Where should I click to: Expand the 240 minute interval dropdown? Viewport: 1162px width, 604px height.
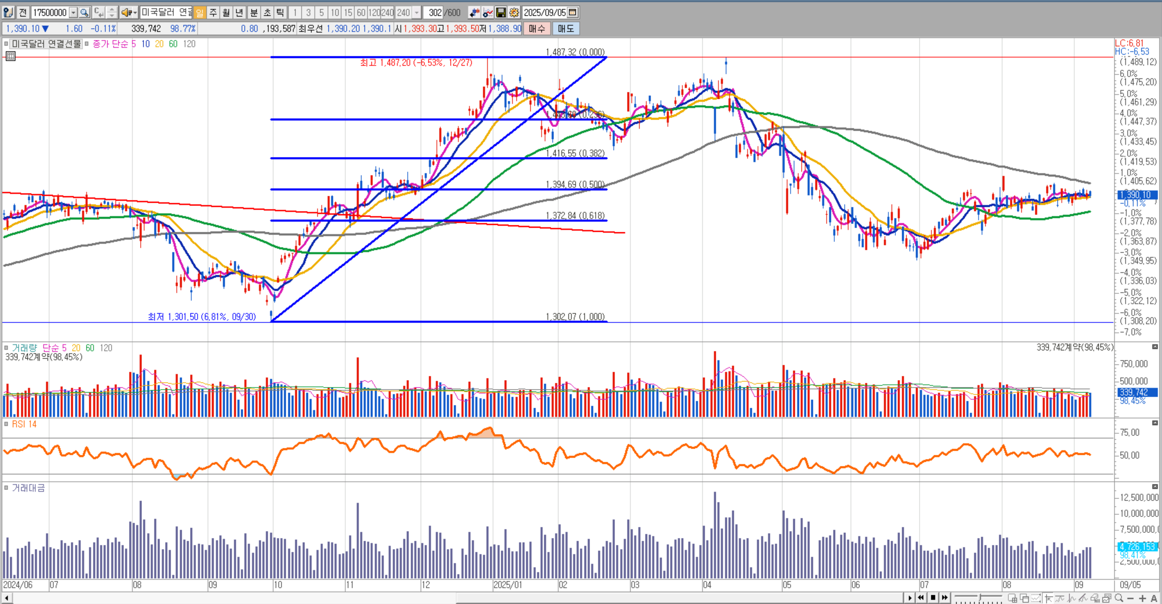click(x=417, y=12)
